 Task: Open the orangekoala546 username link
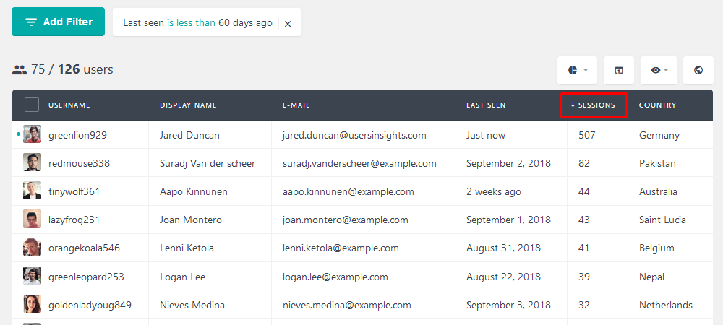pos(84,248)
